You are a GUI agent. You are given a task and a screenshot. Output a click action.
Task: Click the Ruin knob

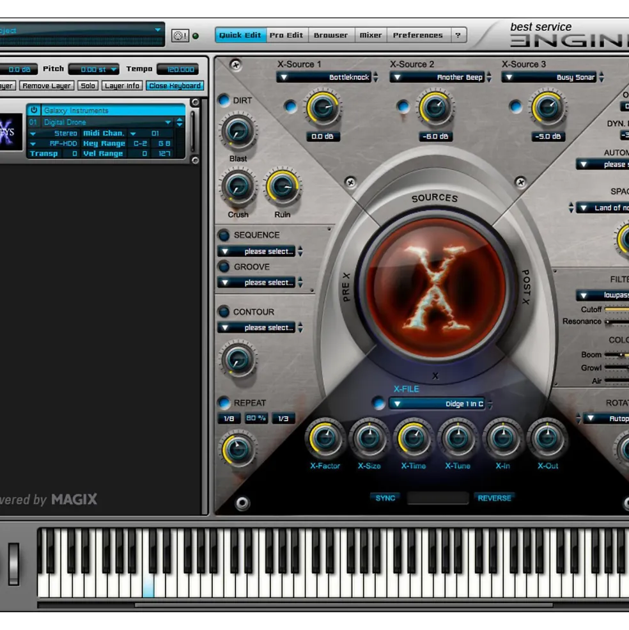pos(283,187)
